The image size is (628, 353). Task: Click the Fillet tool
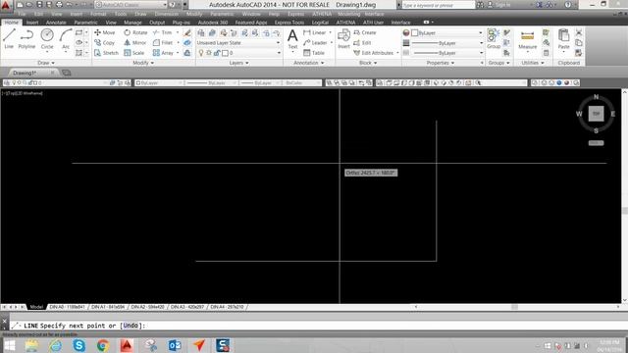[x=163, y=42]
